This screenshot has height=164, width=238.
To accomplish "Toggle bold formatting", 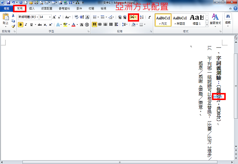I will click(20, 25).
